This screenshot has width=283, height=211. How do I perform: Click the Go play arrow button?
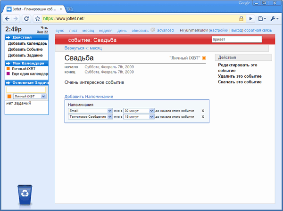click(x=251, y=18)
